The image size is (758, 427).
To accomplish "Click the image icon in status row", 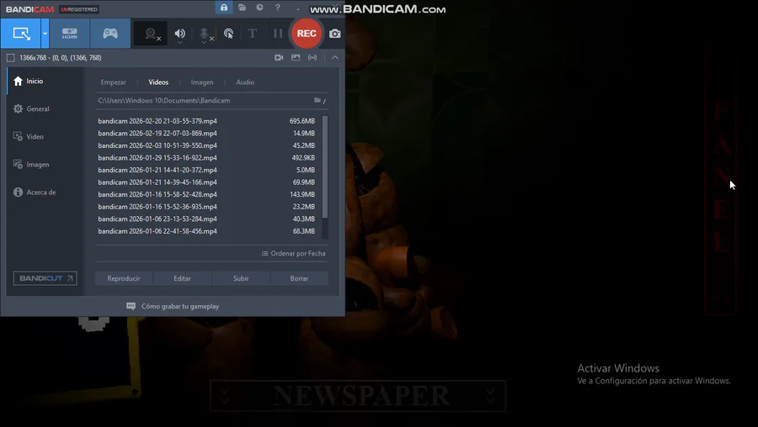I will tap(296, 57).
